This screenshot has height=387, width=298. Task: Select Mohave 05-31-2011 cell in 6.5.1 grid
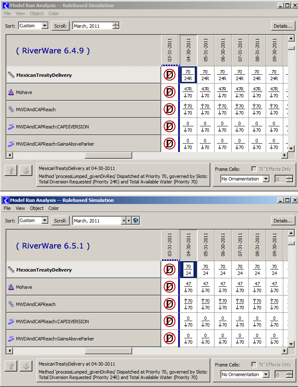206,287
